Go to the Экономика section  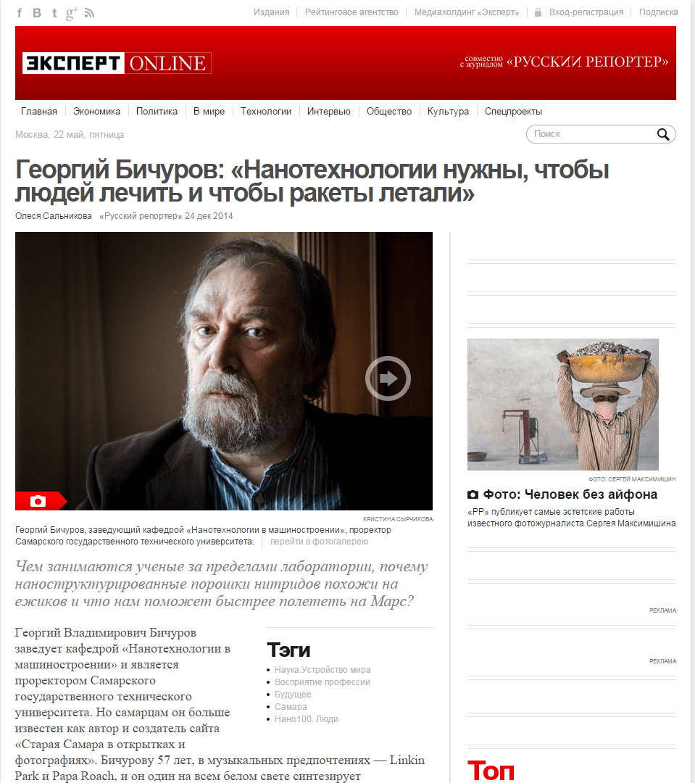click(x=96, y=112)
